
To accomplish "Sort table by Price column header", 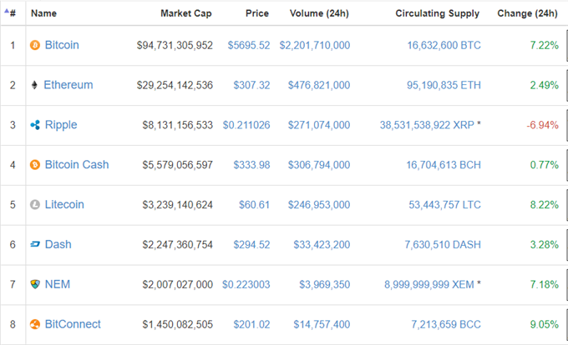I will [x=257, y=13].
